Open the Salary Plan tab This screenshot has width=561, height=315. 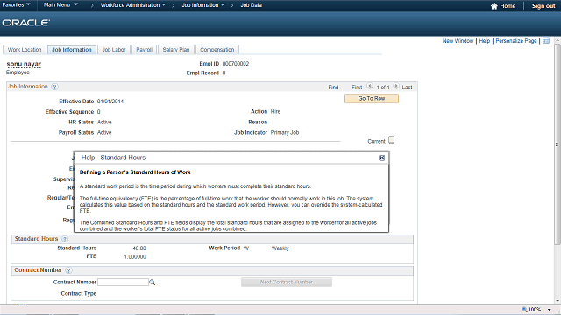[176, 50]
